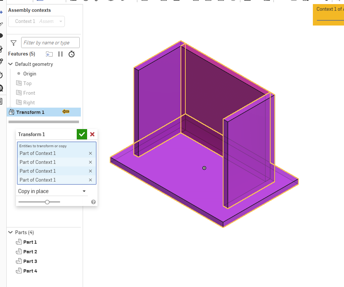Viewport: 344px width, 287px height.
Task: Accept Transform 1 with the green checkmark
Action: (82, 134)
